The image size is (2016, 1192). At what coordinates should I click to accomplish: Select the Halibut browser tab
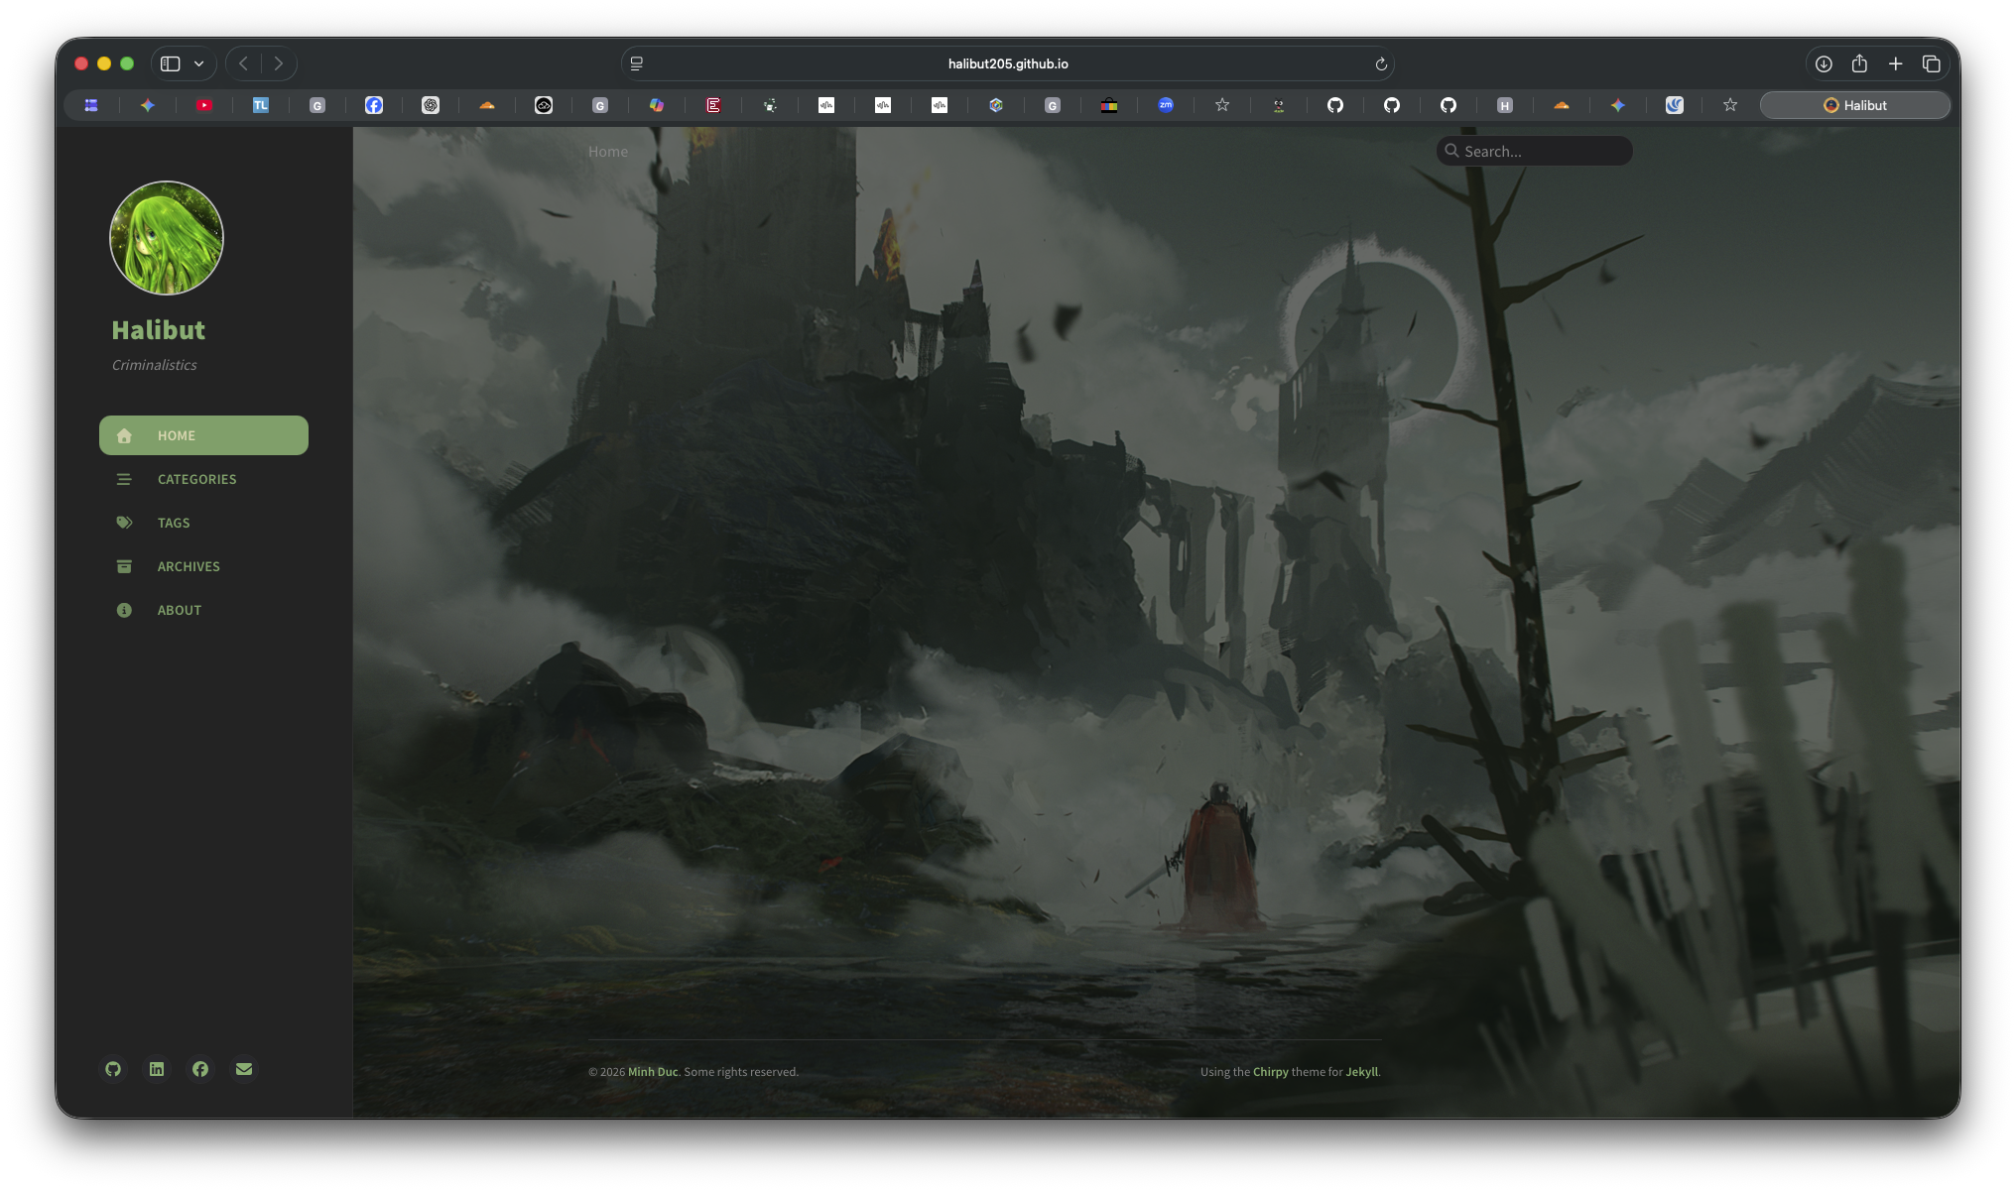(1855, 105)
